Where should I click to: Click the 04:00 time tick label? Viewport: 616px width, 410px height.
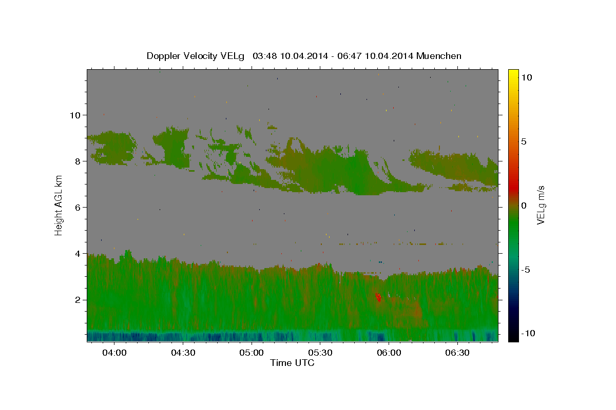tap(114, 353)
